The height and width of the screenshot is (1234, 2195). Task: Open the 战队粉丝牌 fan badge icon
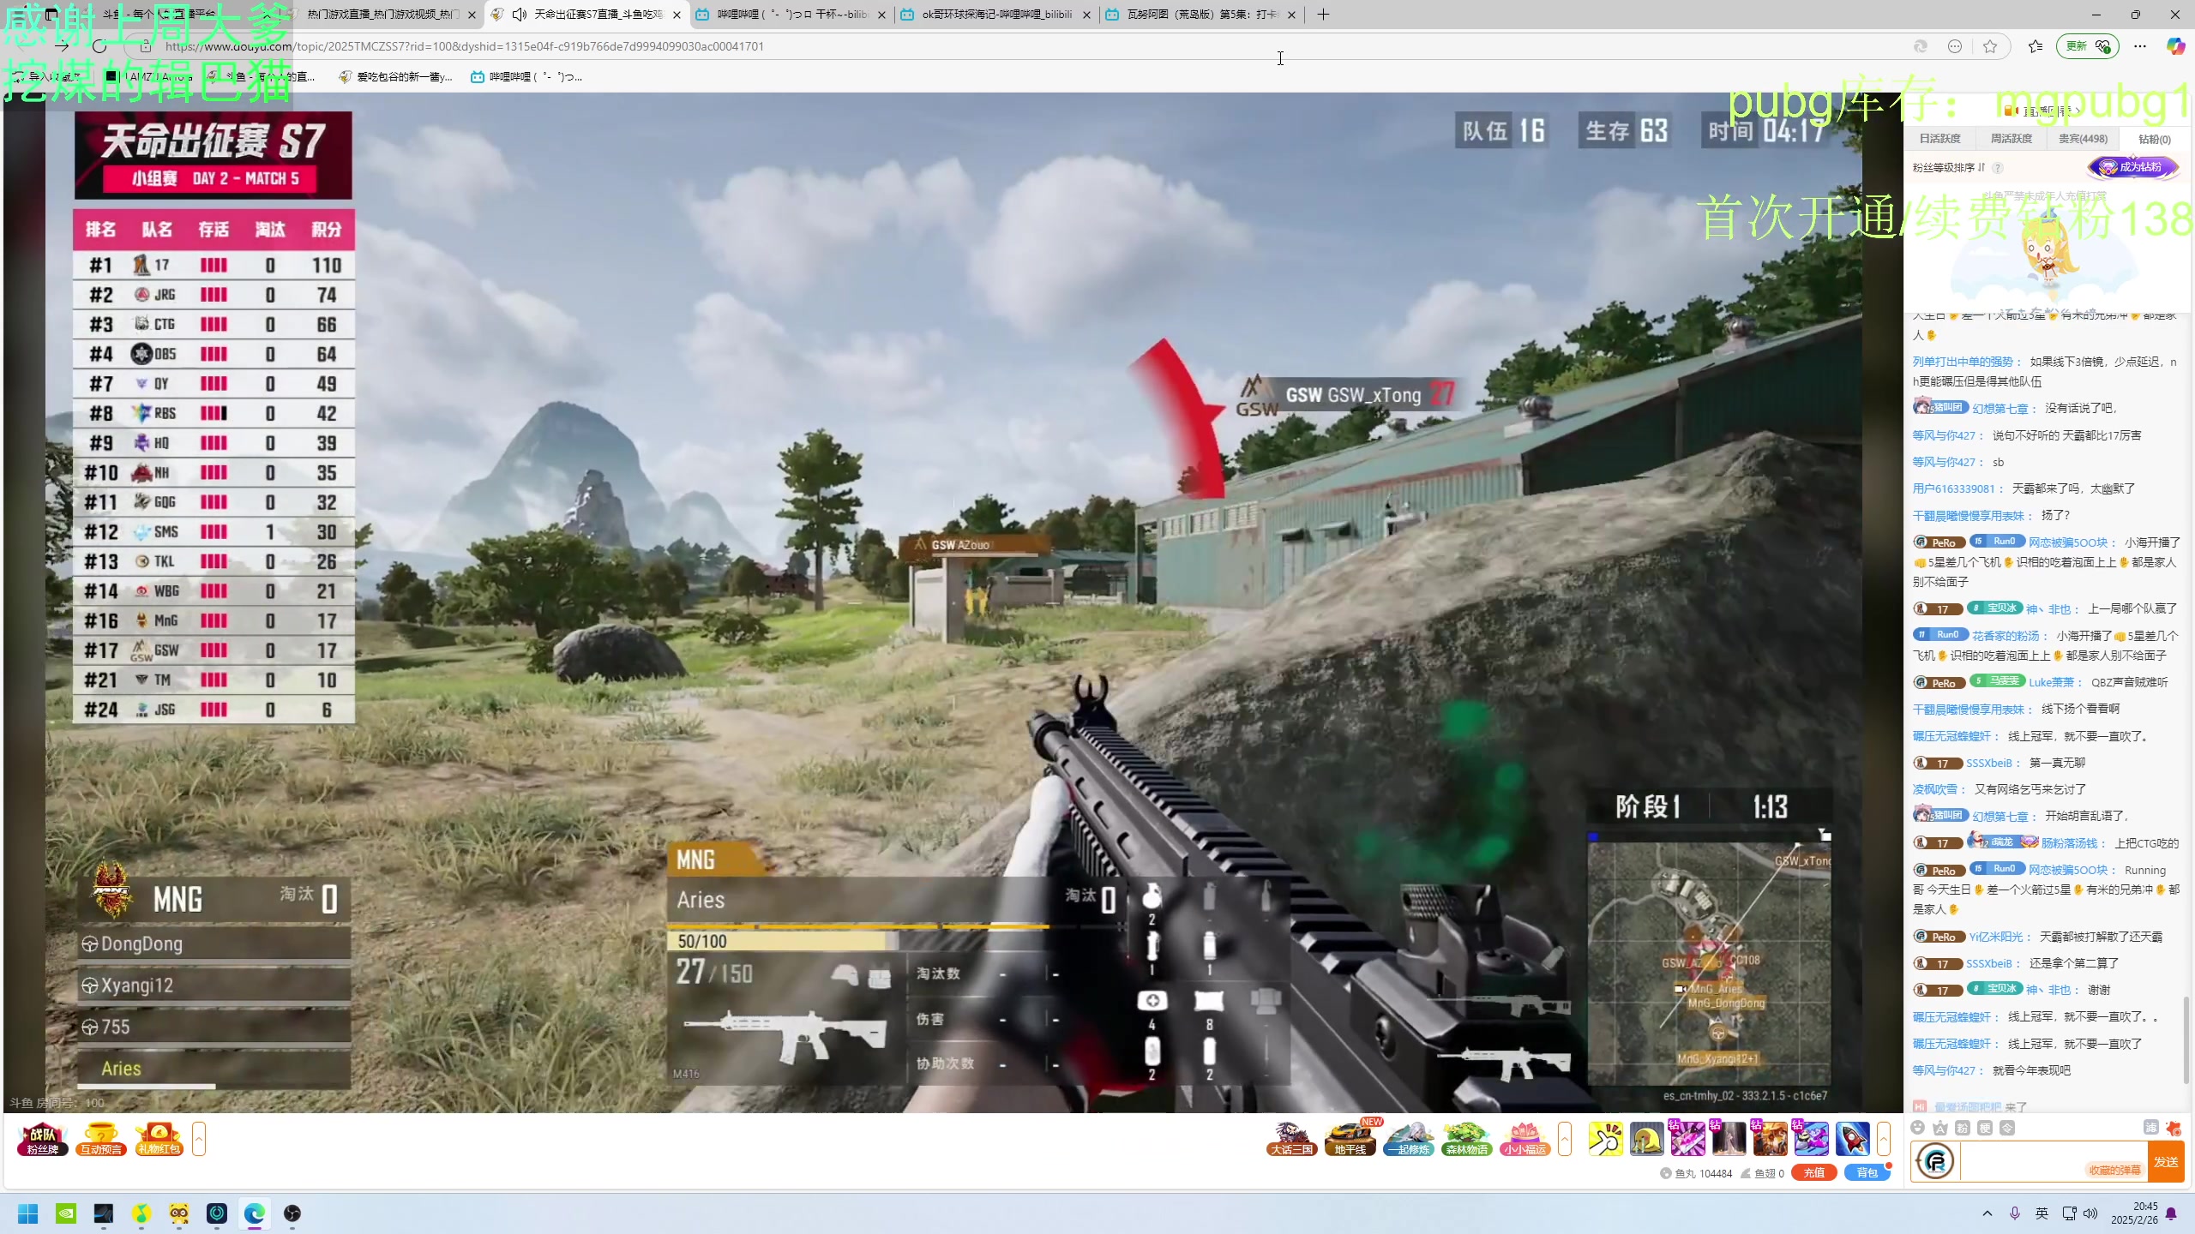point(42,1139)
